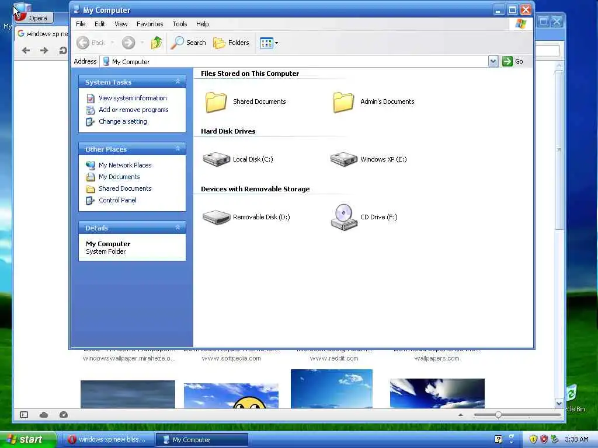Click the Go button
Image resolution: width=598 pixels, height=448 pixels.
coord(513,61)
